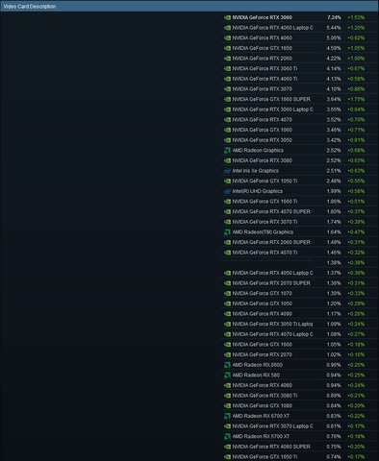Click the 0.83% share value

[x=334, y=416]
